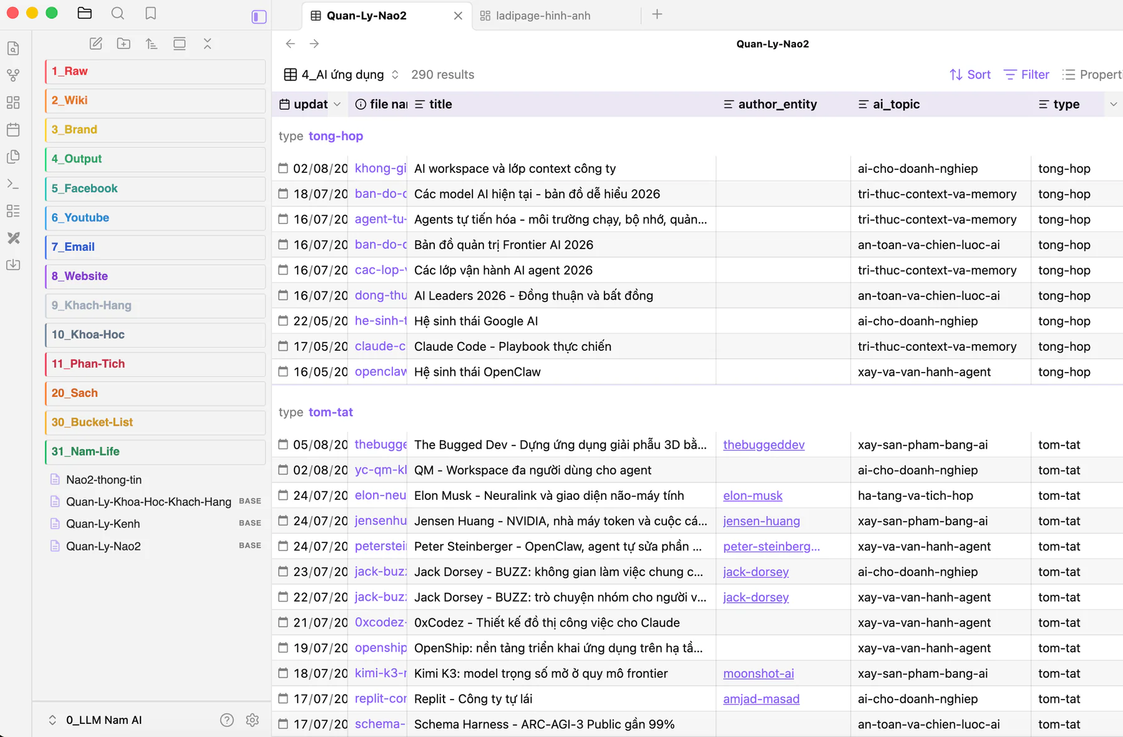
Task: Navigate back with the left arrow
Action: tap(290, 44)
